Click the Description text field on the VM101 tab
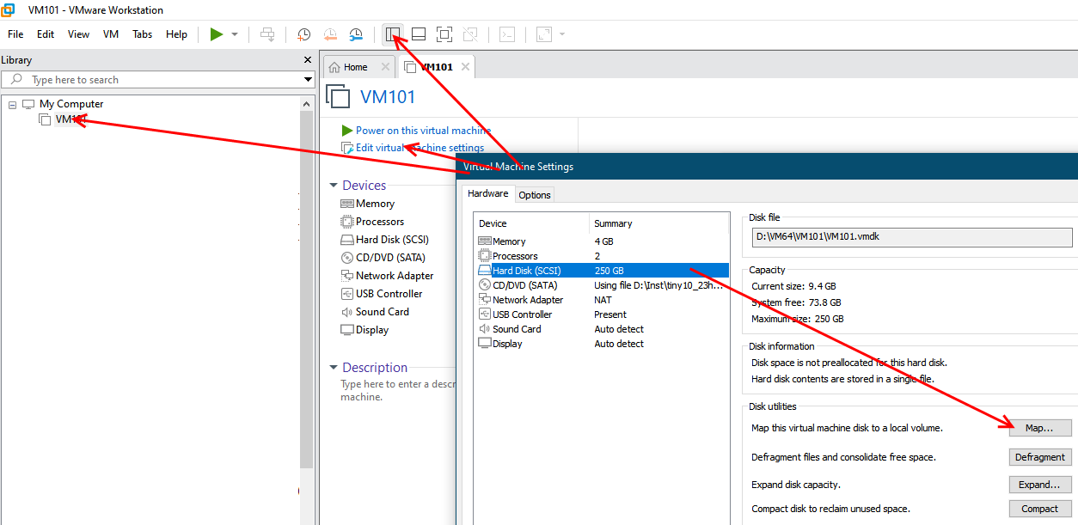1078x525 pixels. pos(397,391)
